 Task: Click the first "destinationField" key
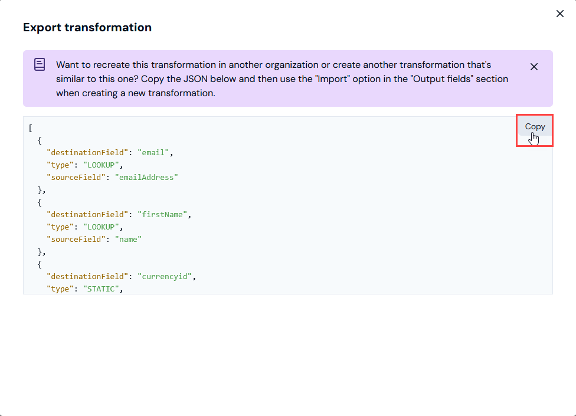87,152
